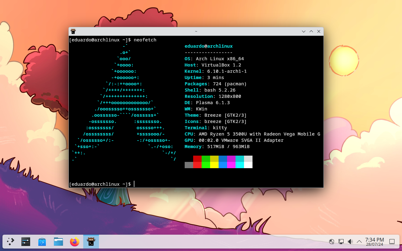Click the Peek at Desktop button
Screen dimensions: 402x251
click(392, 242)
